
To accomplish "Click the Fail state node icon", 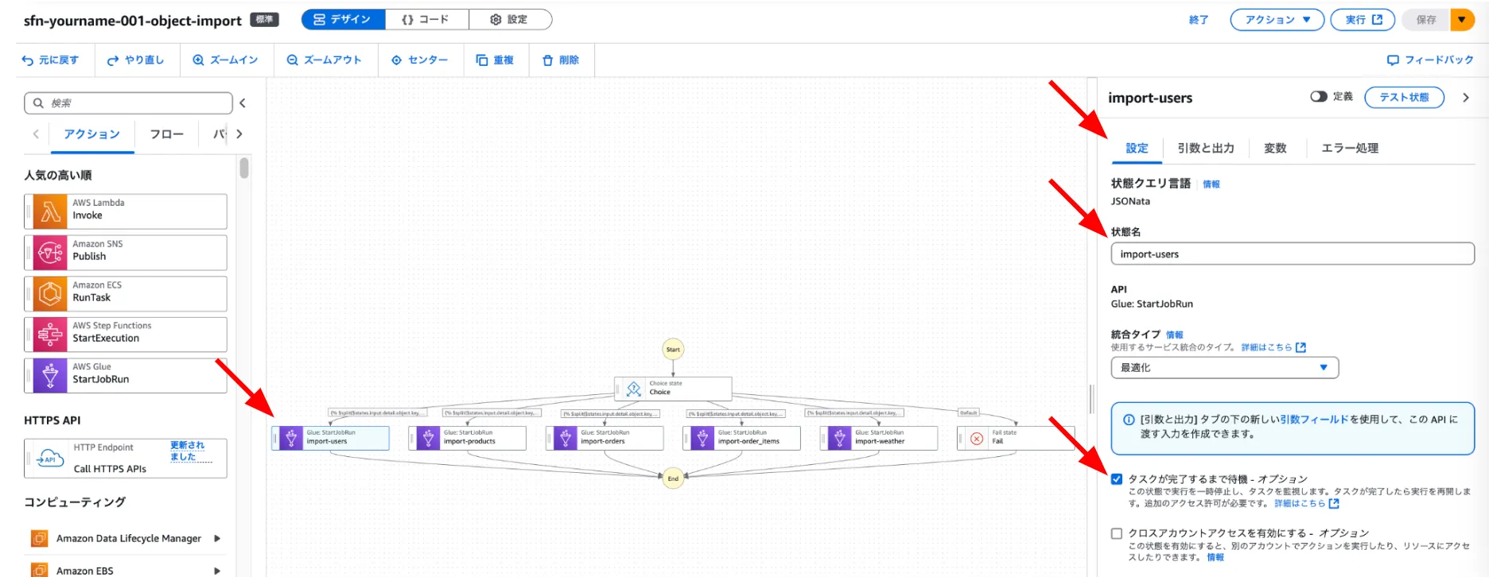I will pos(977,438).
